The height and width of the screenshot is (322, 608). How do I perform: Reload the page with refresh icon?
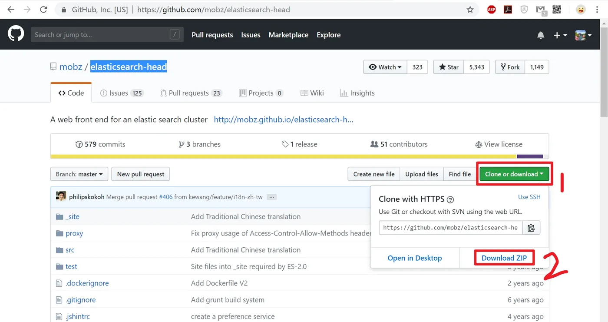click(x=43, y=10)
